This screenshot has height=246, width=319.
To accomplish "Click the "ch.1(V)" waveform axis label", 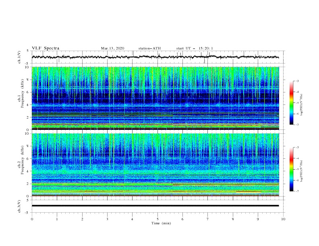I will pyautogui.click(x=19, y=57).
